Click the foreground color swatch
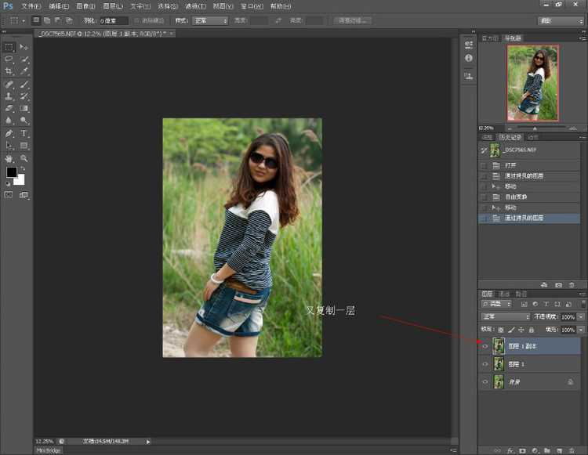 [x=12, y=172]
